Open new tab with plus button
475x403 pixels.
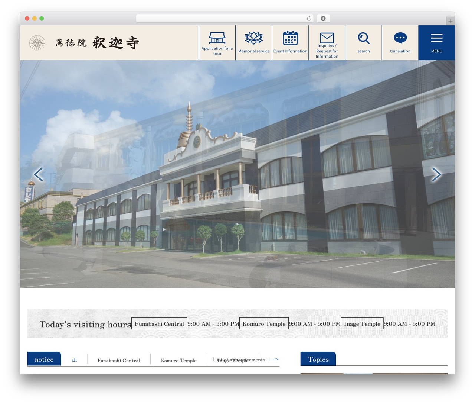[450, 21]
